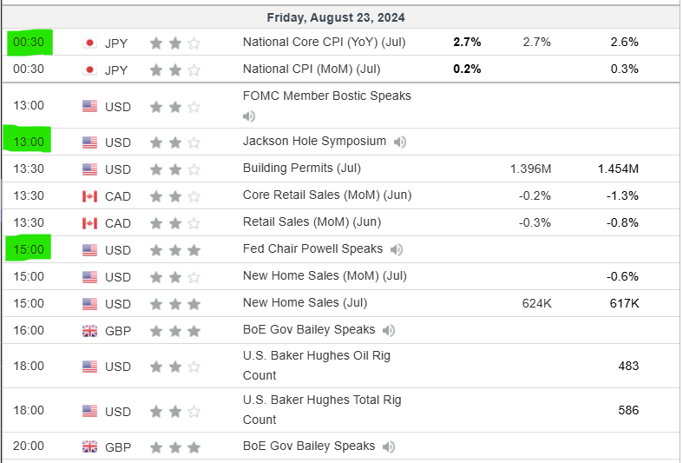Click Friday, August 23, 2024 date header

(336, 17)
